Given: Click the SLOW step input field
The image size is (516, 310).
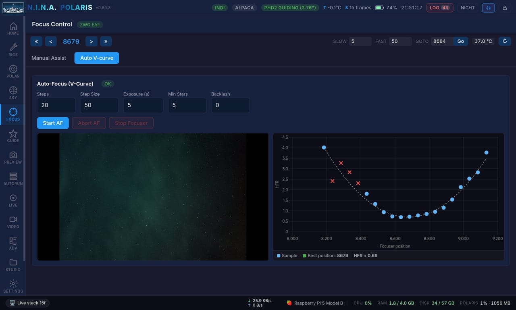Looking at the screenshot, I should click(x=360, y=41).
